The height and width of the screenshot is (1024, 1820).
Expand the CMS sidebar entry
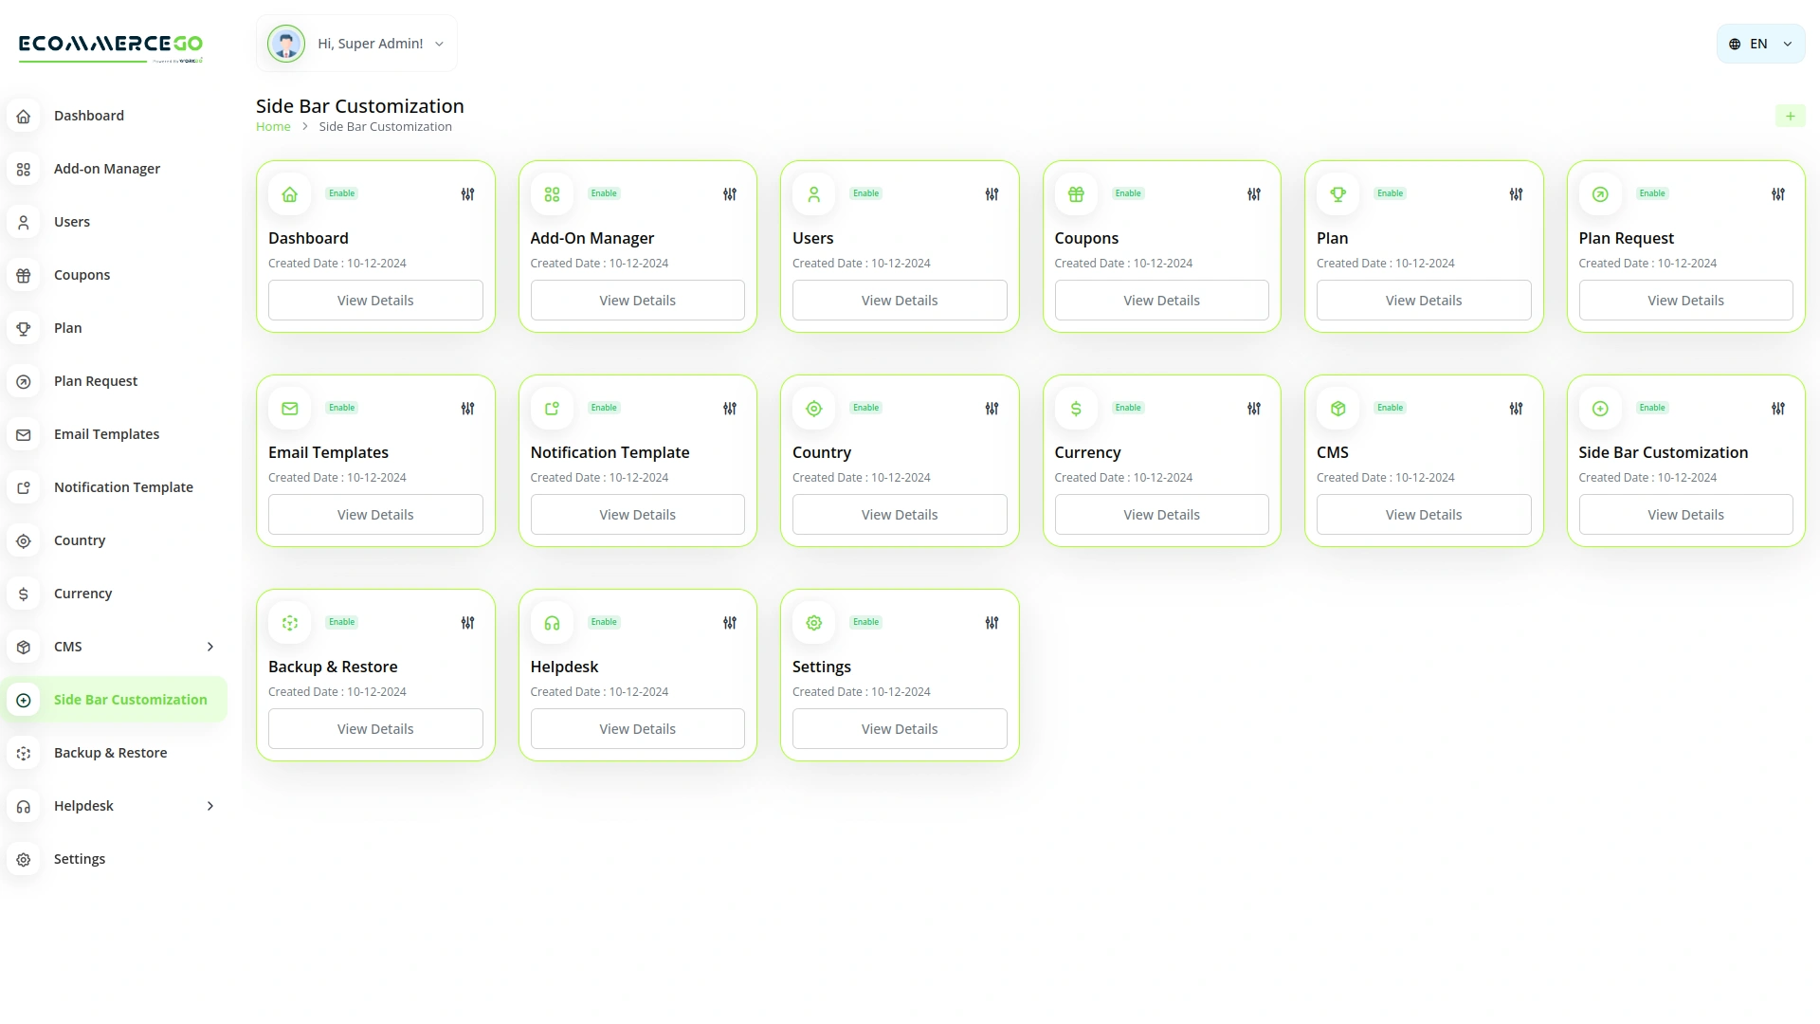pyautogui.click(x=209, y=647)
